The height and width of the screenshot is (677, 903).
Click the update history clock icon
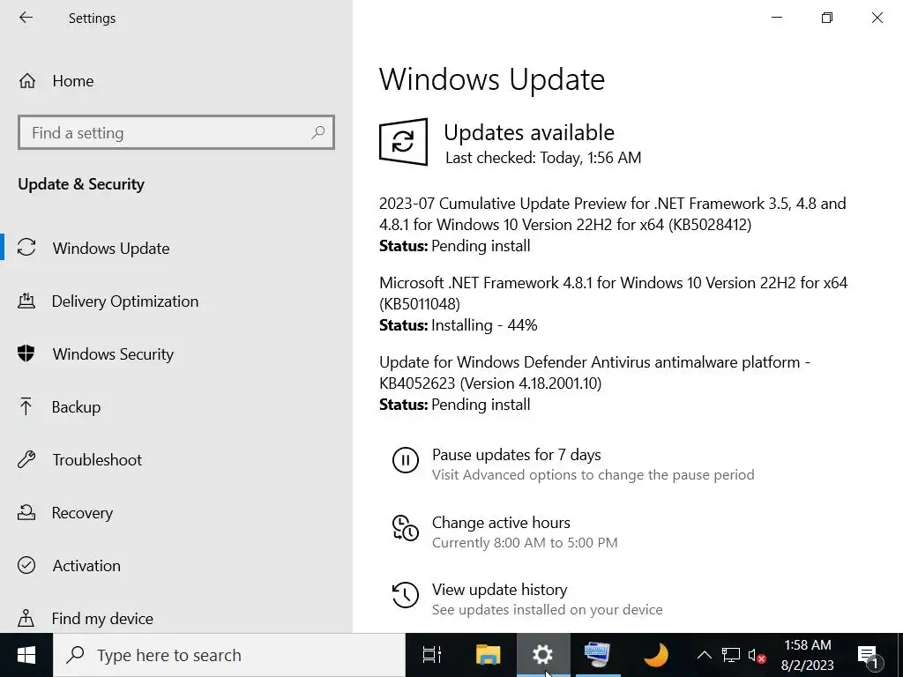(406, 595)
